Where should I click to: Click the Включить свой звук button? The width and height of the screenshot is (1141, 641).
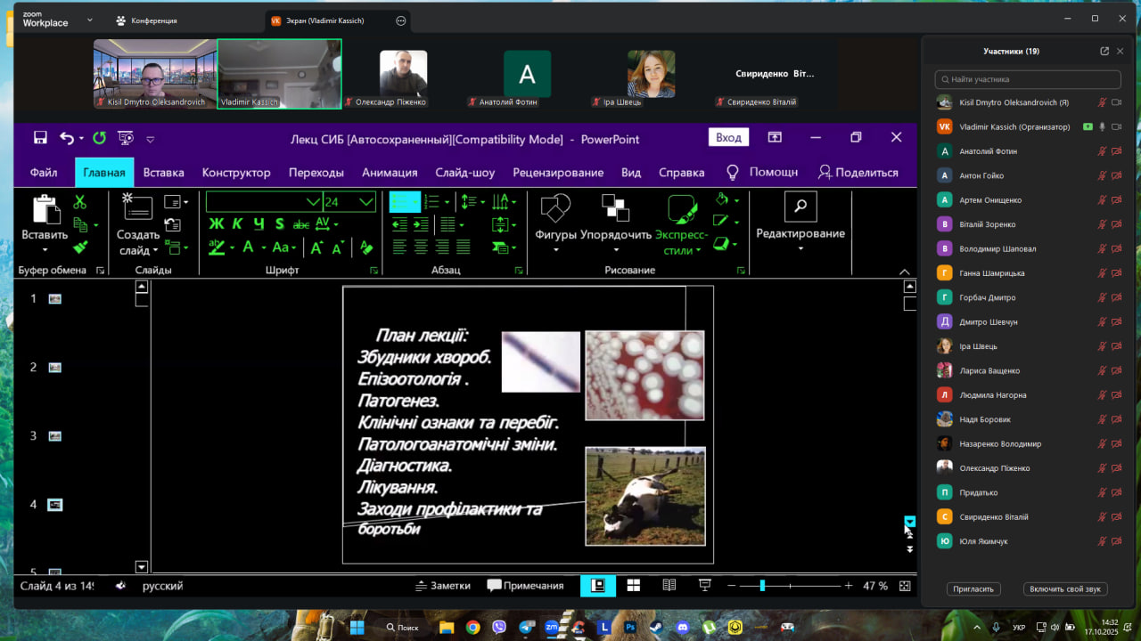(1064, 589)
